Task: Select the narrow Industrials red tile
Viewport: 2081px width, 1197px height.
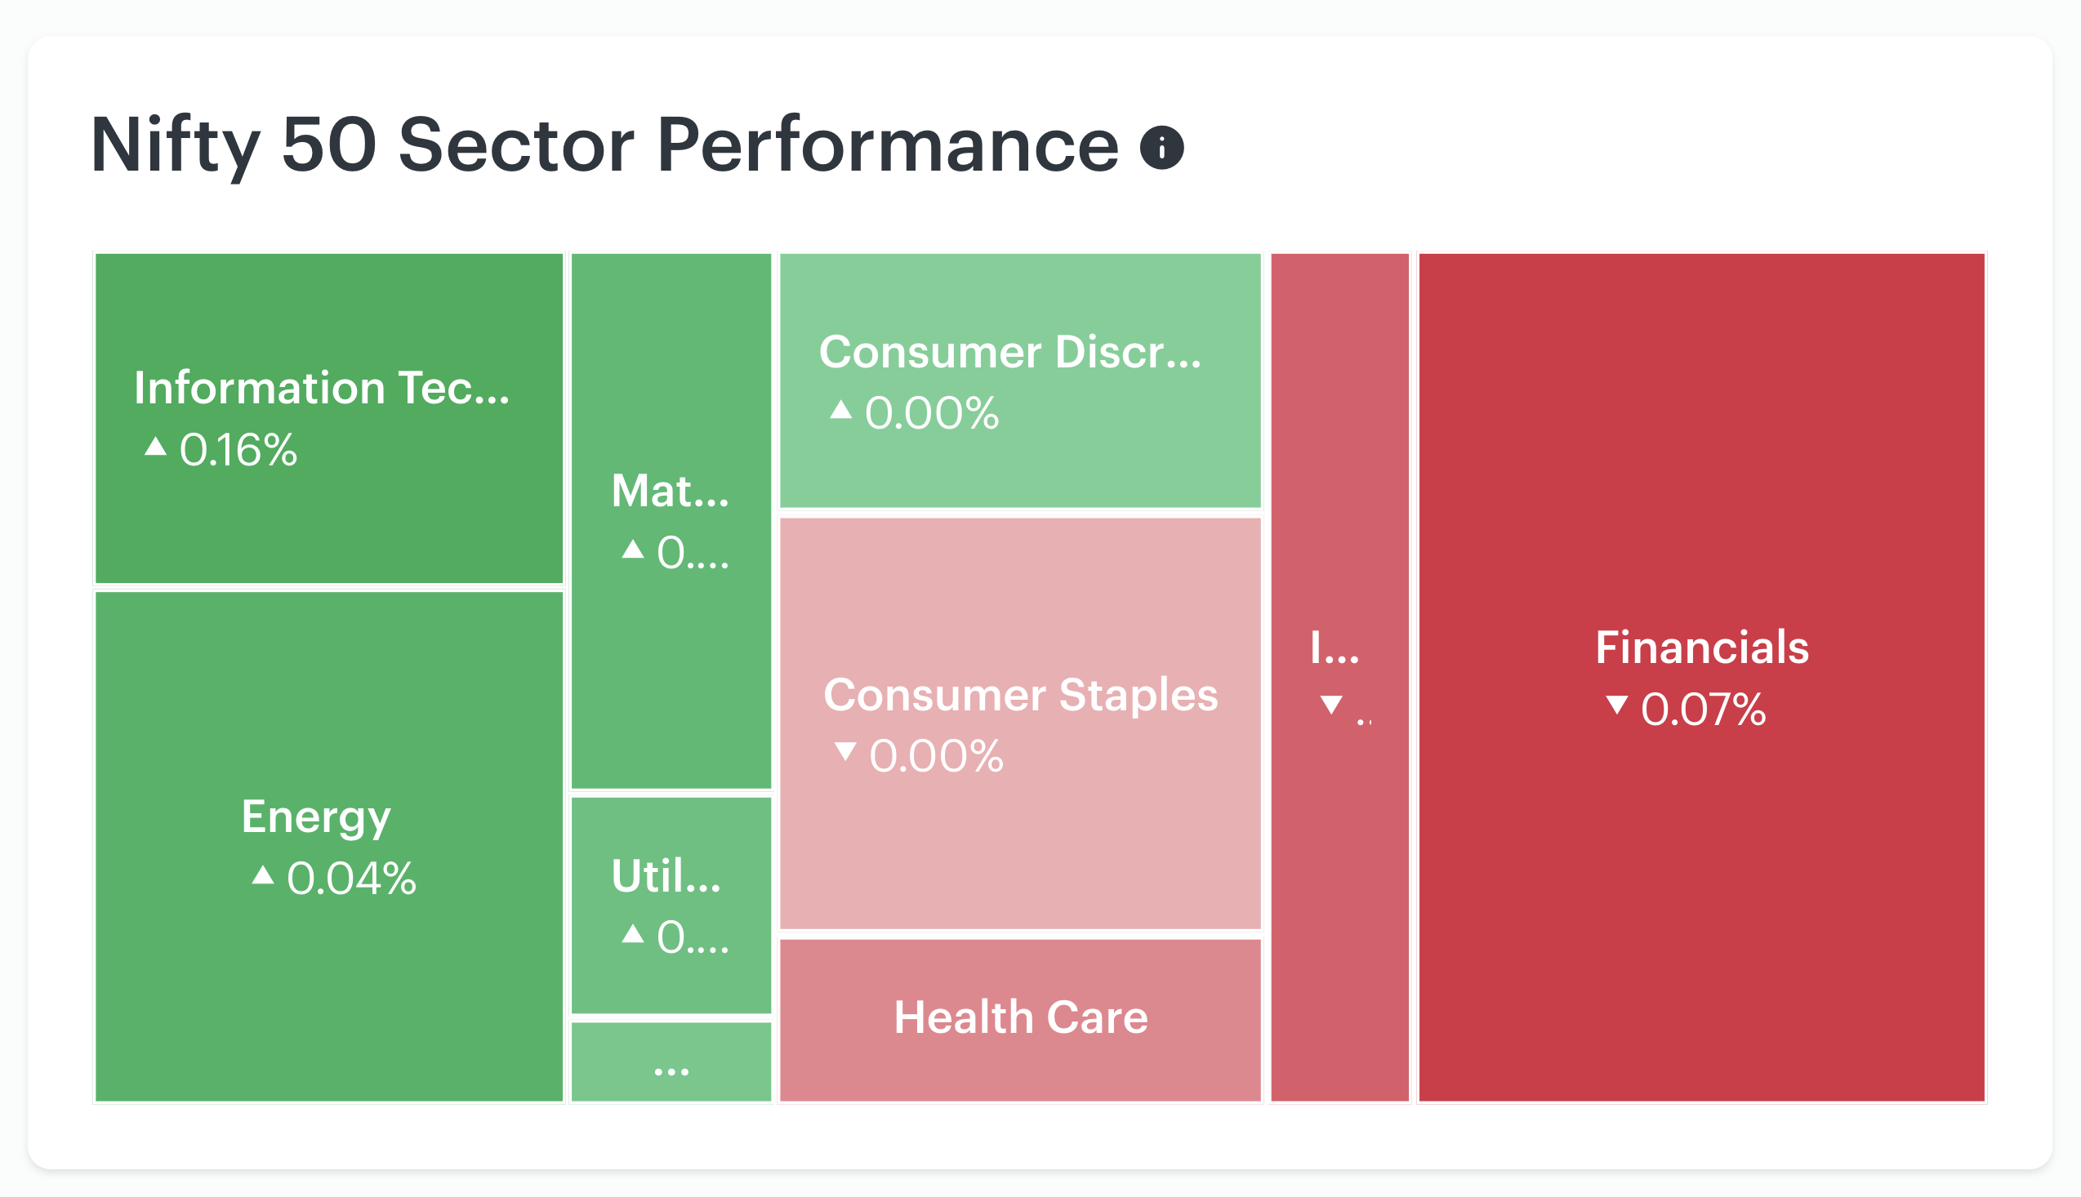Action: pyautogui.click(x=1339, y=678)
